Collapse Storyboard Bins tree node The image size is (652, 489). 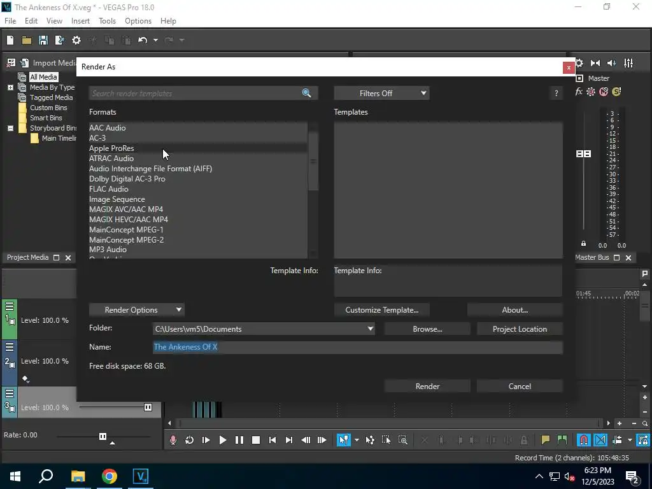pos(10,128)
